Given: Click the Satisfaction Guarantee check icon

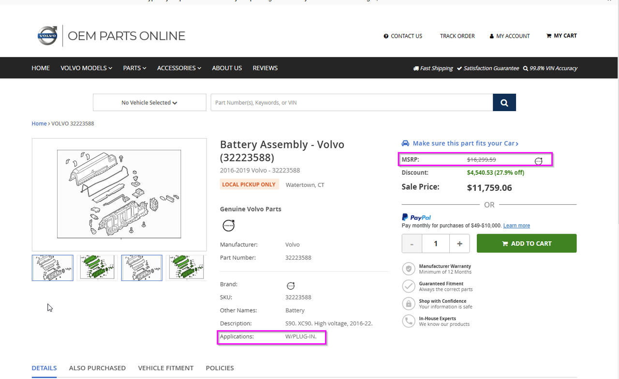Looking at the screenshot, I should [459, 69].
